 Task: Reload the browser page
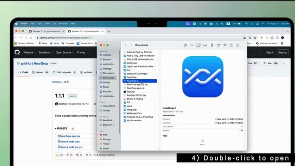[x=26, y=38]
